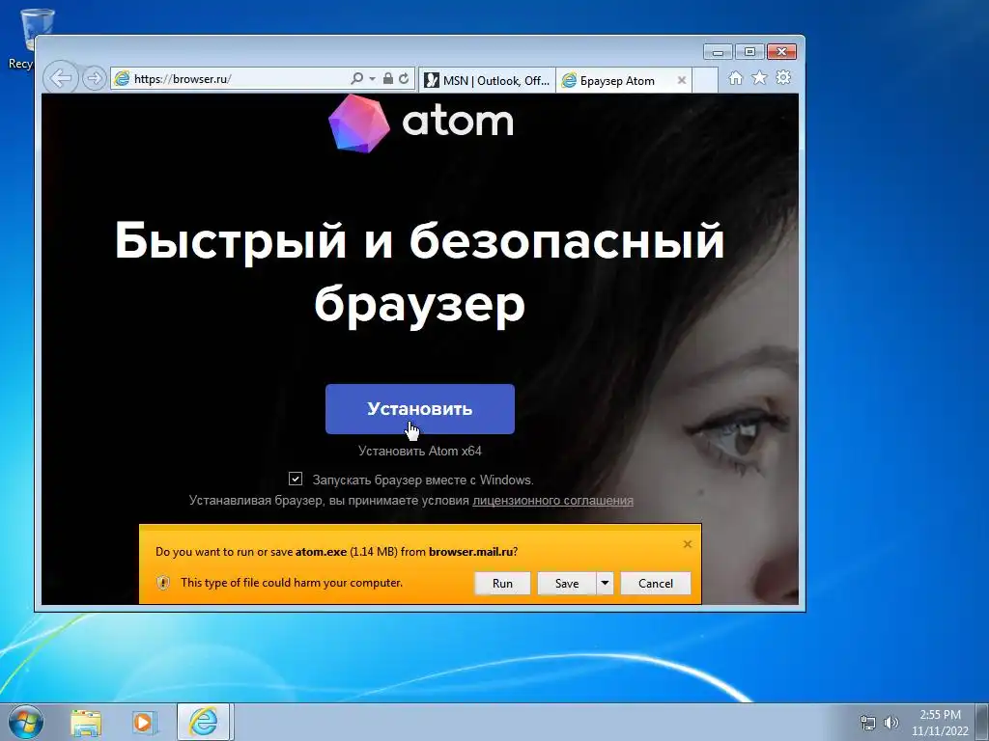Screen dimensions: 989x741
Task: Open a new blank tab
Action: point(705,80)
